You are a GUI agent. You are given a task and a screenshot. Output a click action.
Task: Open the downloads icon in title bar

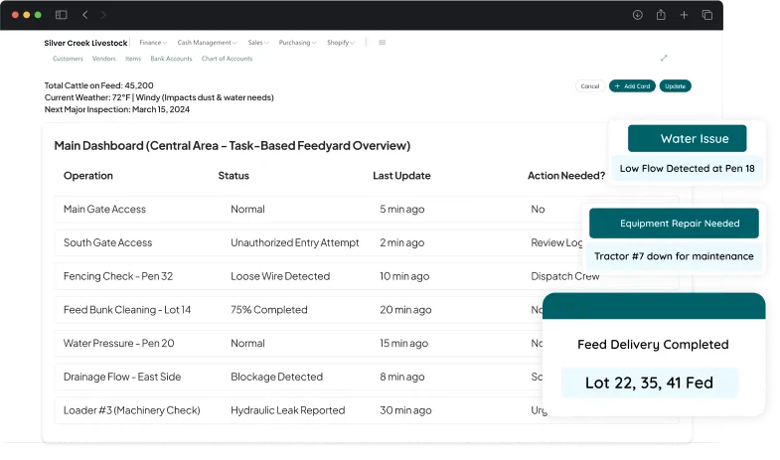637,15
